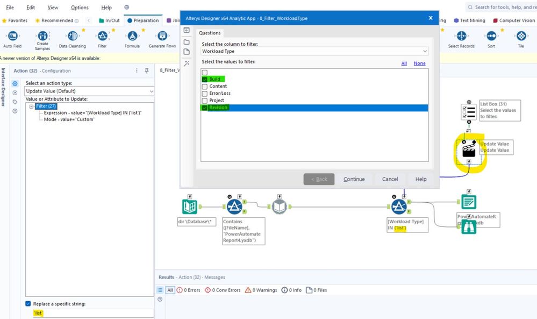Open the configuration gear icon in Action panel
537x319 pixels.
pyautogui.click(x=15, y=83)
